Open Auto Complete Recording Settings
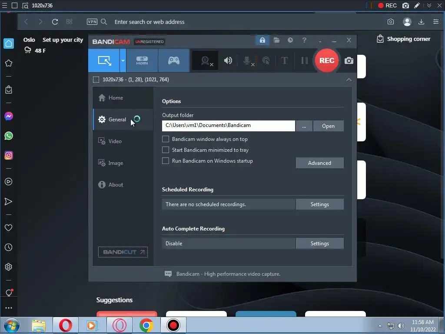The height and width of the screenshot is (334, 445). [319, 244]
